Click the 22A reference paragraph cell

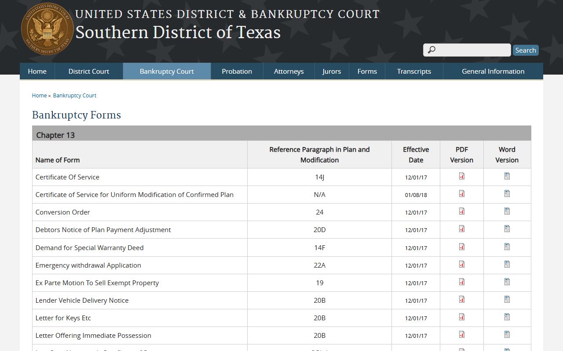(320, 265)
